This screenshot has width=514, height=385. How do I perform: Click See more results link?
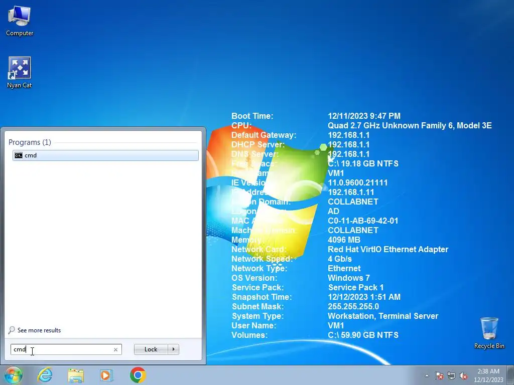click(x=39, y=330)
